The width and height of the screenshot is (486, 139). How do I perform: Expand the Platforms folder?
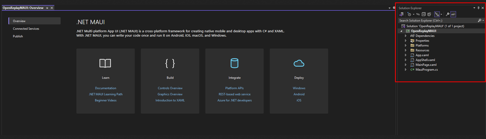point(406,45)
